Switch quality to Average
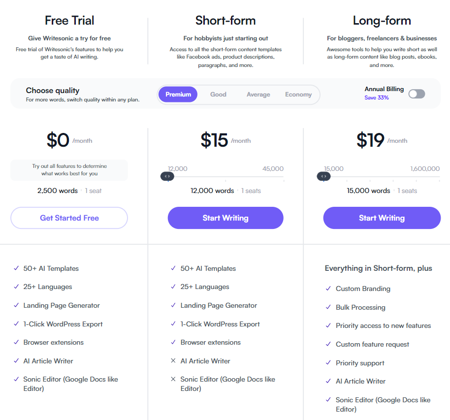This screenshot has width=450, height=420. 258,95
